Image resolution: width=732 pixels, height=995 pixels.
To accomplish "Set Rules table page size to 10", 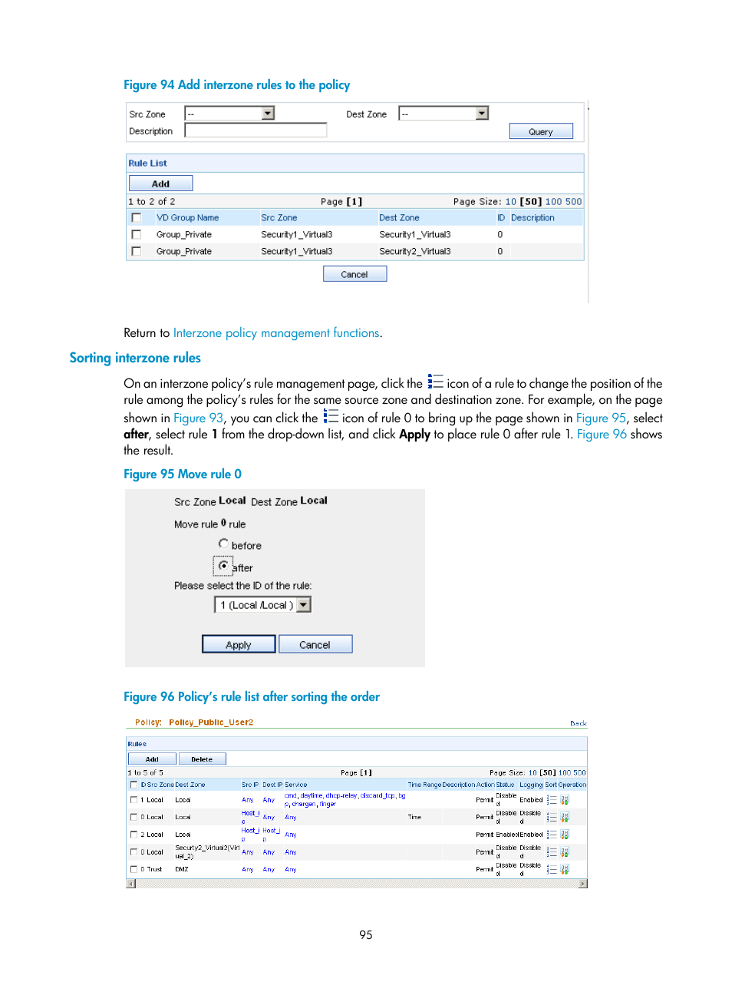I will (x=533, y=773).
